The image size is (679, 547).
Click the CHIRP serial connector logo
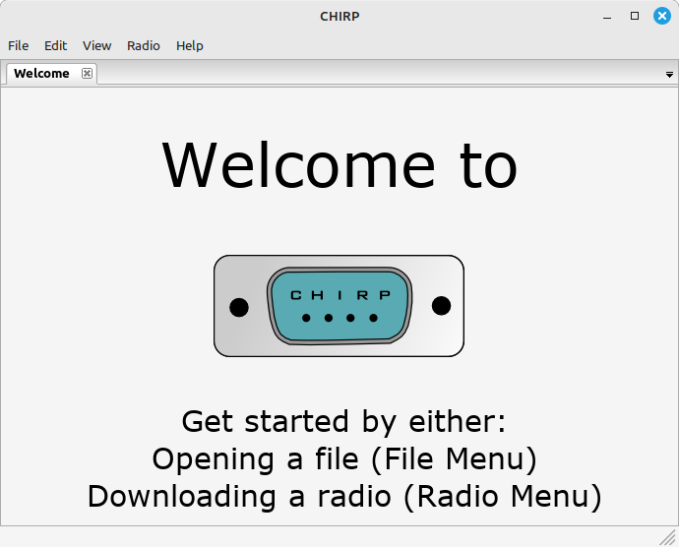point(339,306)
